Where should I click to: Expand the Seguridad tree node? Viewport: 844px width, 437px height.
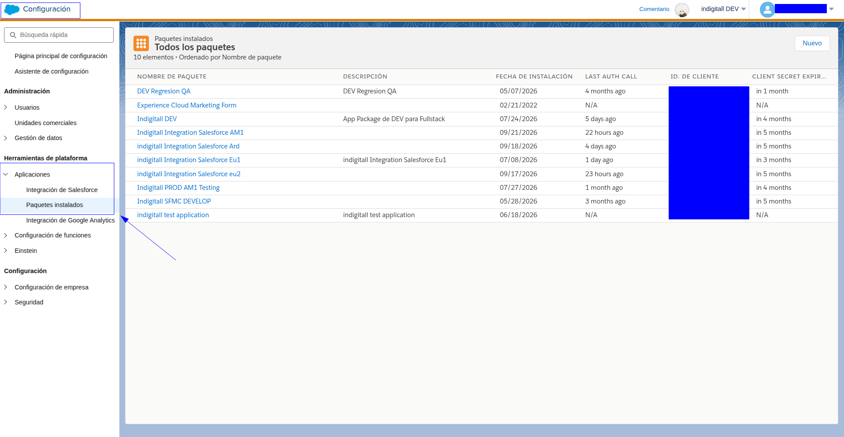pos(5,302)
